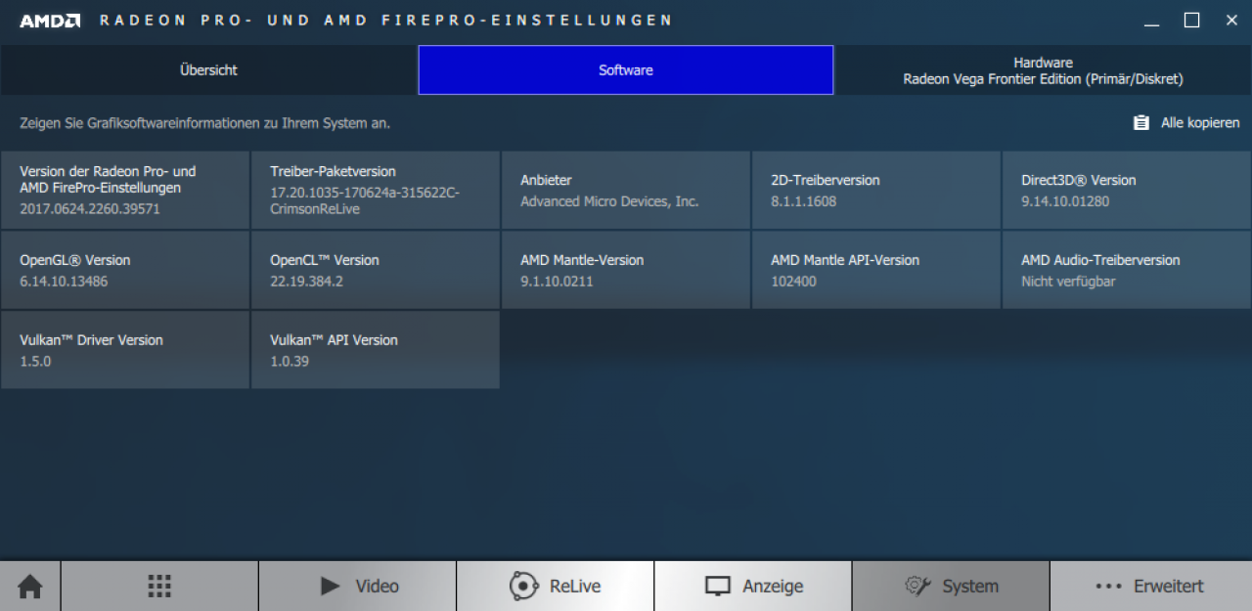The width and height of the screenshot is (1252, 611).
Task: Open the Gaming grid icon
Action: (x=159, y=586)
